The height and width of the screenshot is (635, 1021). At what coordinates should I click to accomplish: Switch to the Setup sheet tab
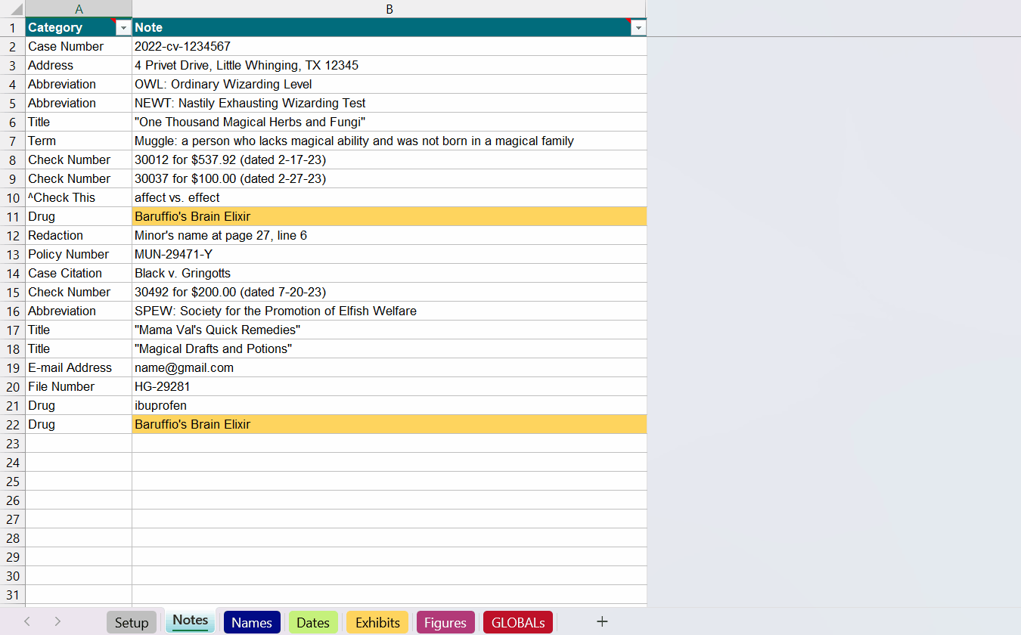132,622
